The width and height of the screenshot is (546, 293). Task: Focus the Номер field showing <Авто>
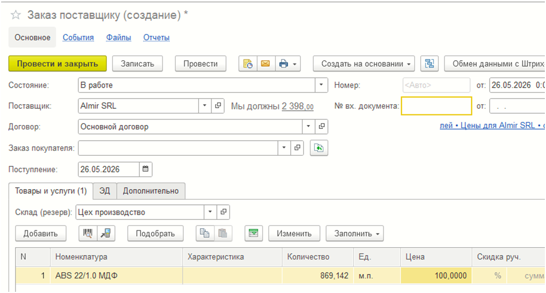[437, 85]
